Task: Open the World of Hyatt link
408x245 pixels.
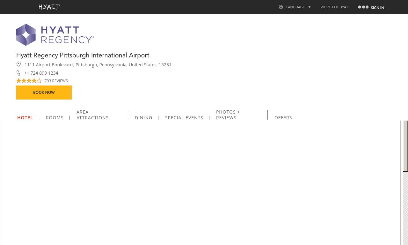Action: coord(335,7)
